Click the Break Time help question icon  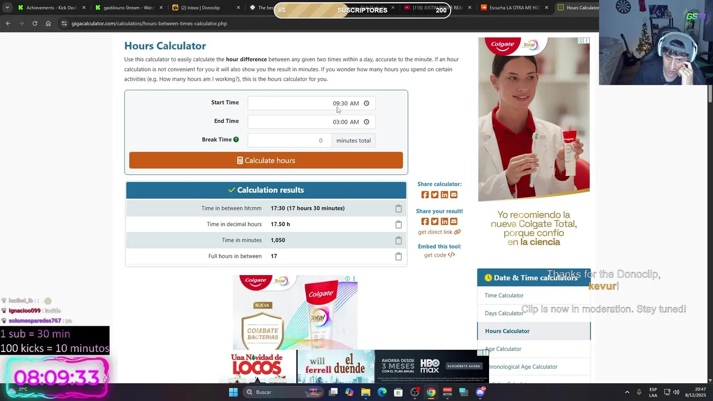tap(236, 140)
